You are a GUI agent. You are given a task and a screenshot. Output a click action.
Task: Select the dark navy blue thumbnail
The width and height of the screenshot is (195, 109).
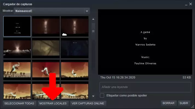pyautogui.click(x=74, y=48)
